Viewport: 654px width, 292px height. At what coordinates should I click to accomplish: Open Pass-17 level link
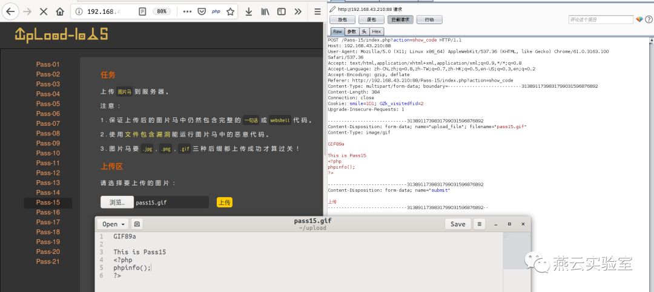pyautogui.click(x=48, y=222)
